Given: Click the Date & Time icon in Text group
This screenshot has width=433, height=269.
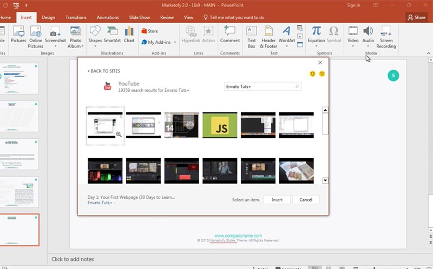Looking at the screenshot, I should click(x=300, y=28).
